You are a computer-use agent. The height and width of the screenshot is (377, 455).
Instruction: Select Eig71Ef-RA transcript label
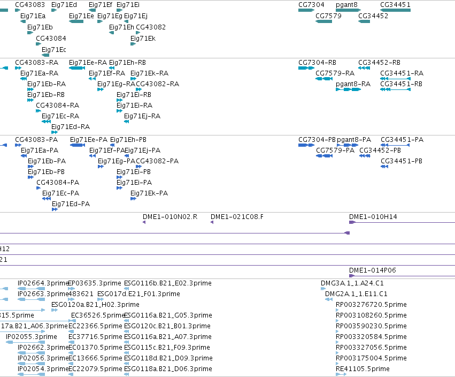(107, 73)
